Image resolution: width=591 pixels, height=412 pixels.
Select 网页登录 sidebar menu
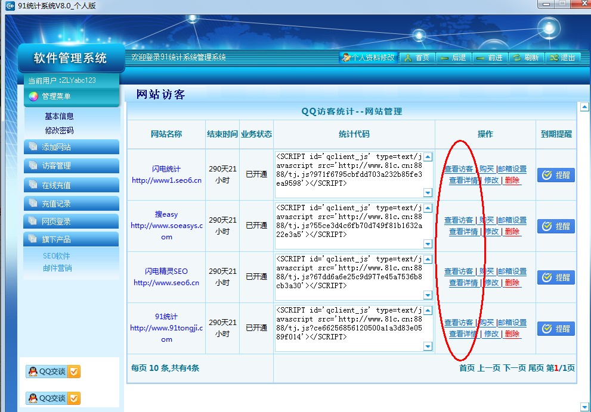coord(71,221)
